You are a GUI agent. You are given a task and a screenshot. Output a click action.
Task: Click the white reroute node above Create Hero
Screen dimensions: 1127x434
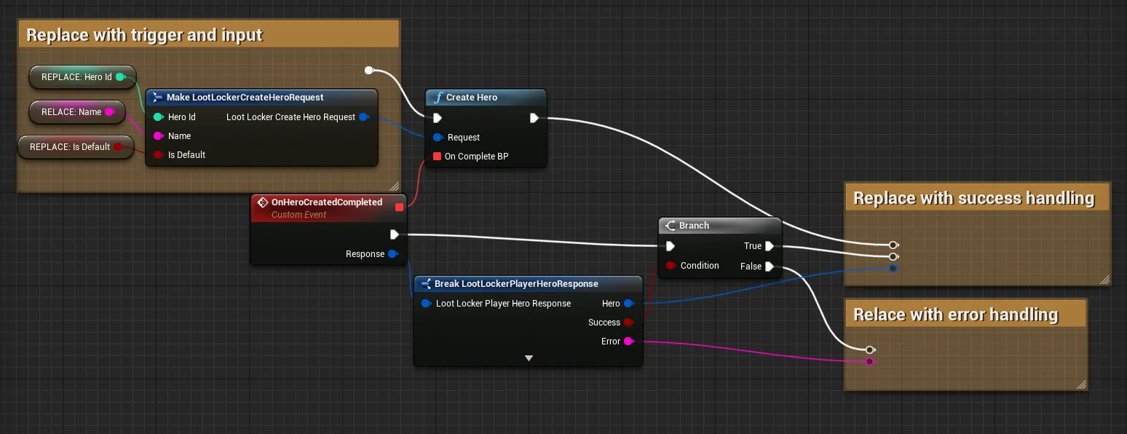(x=368, y=70)
